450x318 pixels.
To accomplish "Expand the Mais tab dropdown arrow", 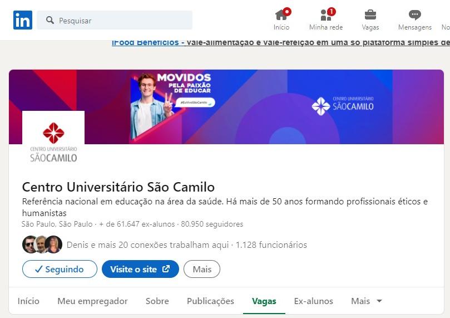I will point(379,301).
